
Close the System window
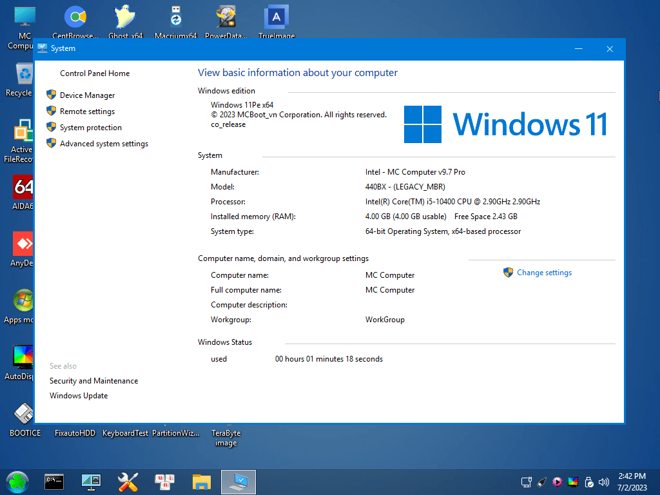pos(610,49)
